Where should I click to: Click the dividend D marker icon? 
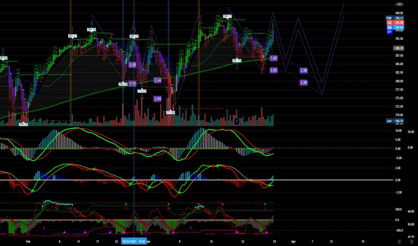[236, 121]
